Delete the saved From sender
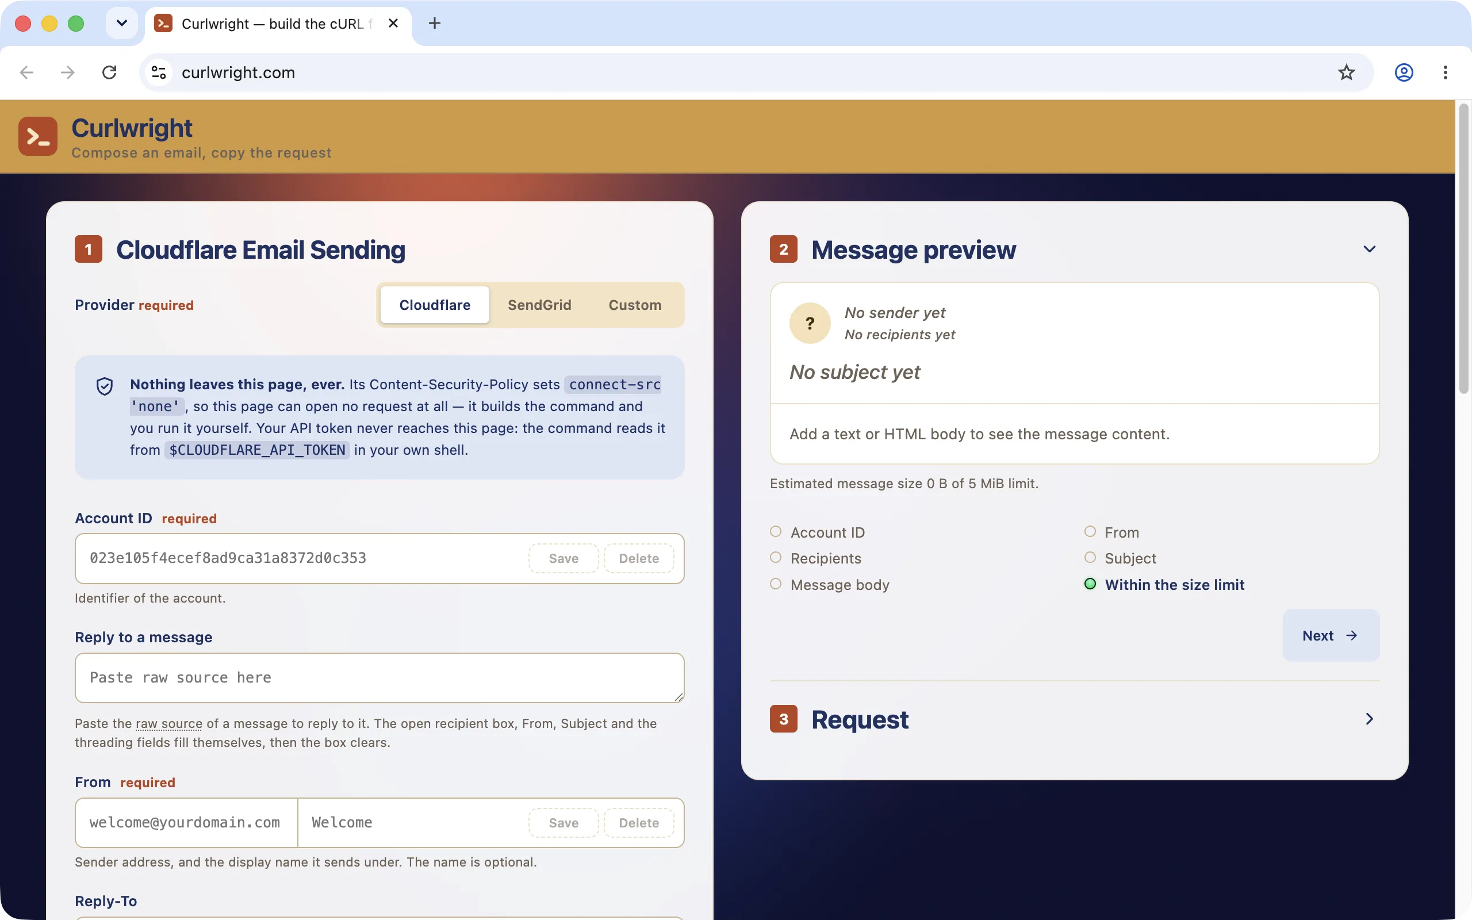 pyautogui.click(x=639, y=823)
